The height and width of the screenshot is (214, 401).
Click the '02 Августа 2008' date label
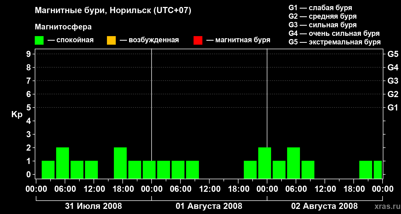(324, 206)
